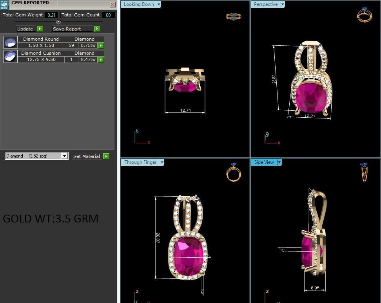Click the 6.95 dimension in Side View
Viewport: 381px width, 303px height.
[x=315, y=288]
